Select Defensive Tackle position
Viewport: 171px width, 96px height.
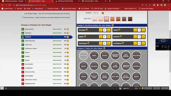tap(46, 80)
